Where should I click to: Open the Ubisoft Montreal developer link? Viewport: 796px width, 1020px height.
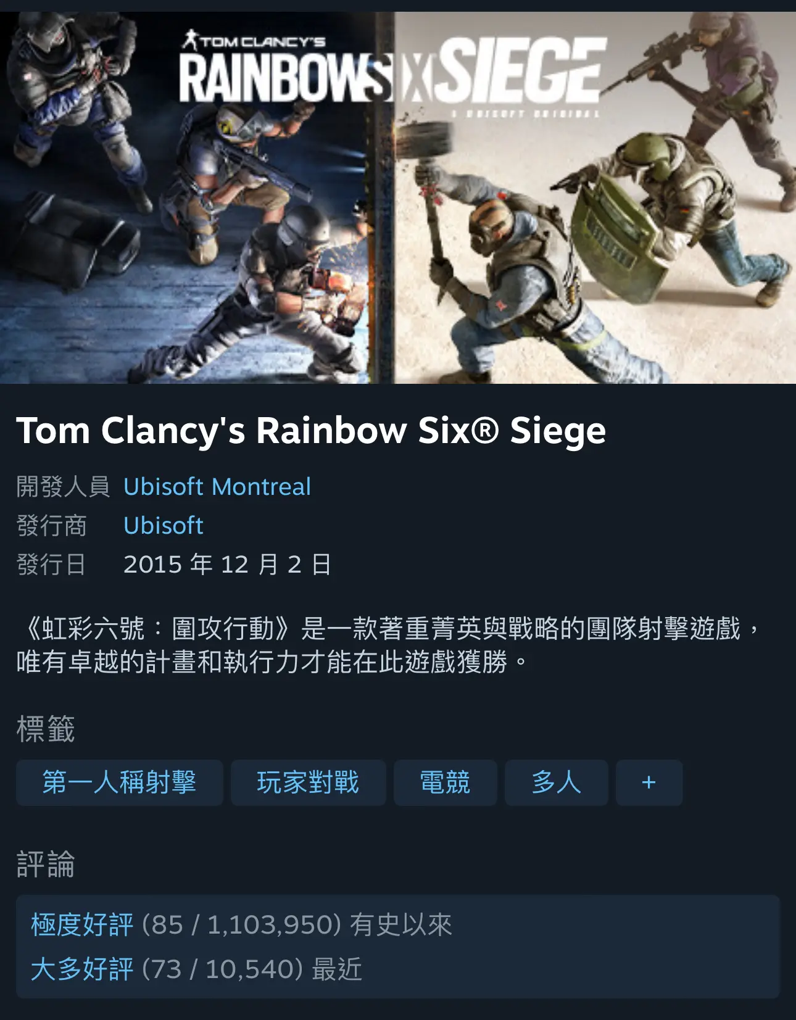coord(217,487)
